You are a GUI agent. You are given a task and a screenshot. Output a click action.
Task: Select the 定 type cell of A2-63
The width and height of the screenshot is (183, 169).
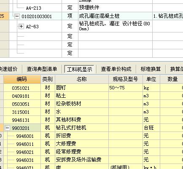point(70,26)
